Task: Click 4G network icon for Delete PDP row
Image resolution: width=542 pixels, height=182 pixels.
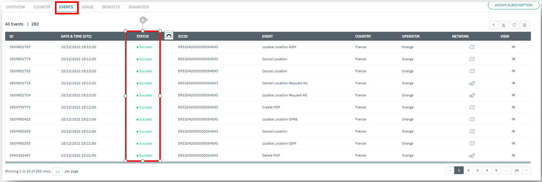Action: click(x=472, y=156)
